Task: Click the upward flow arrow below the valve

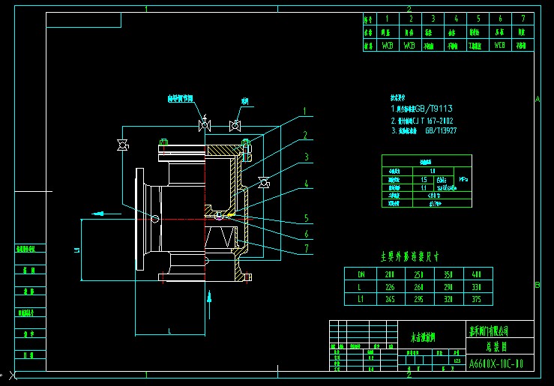Action: coord(209,303)
